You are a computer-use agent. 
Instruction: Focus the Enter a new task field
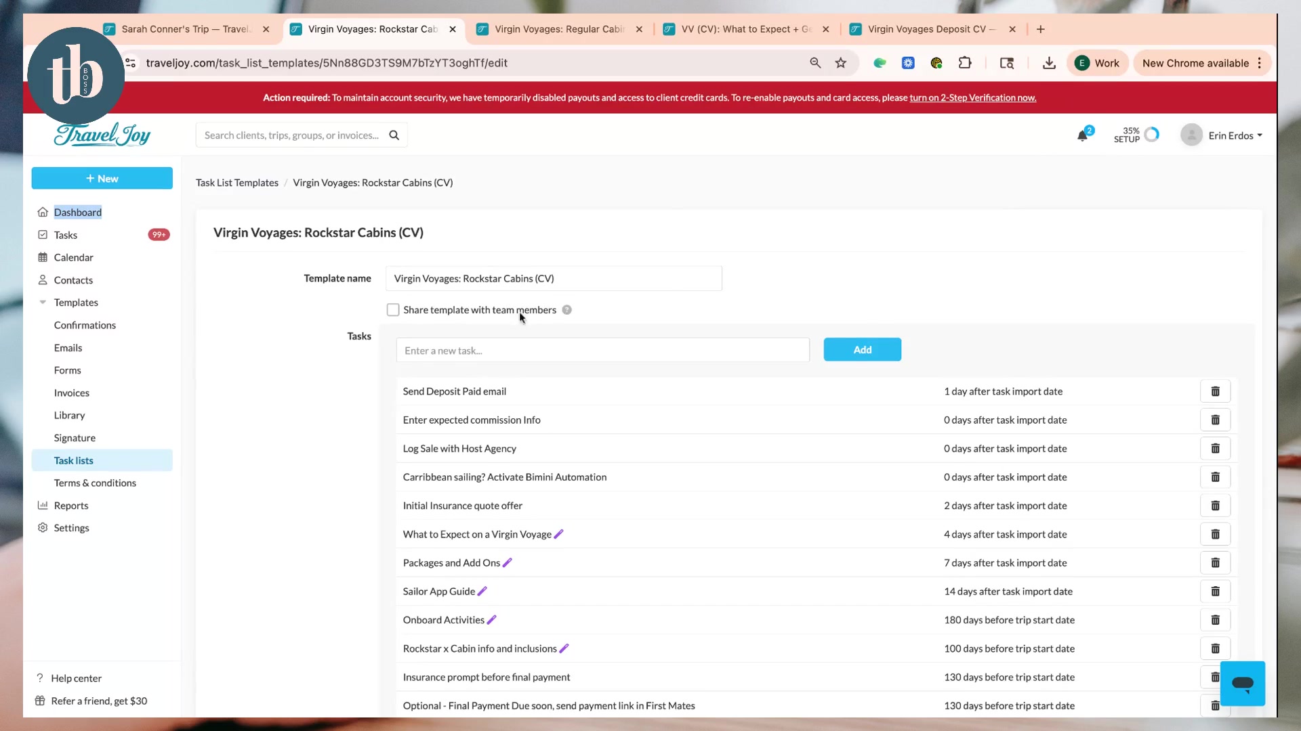603,350
